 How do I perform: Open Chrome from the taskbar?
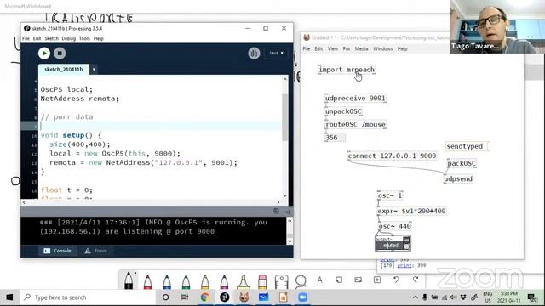pos(204,297)
